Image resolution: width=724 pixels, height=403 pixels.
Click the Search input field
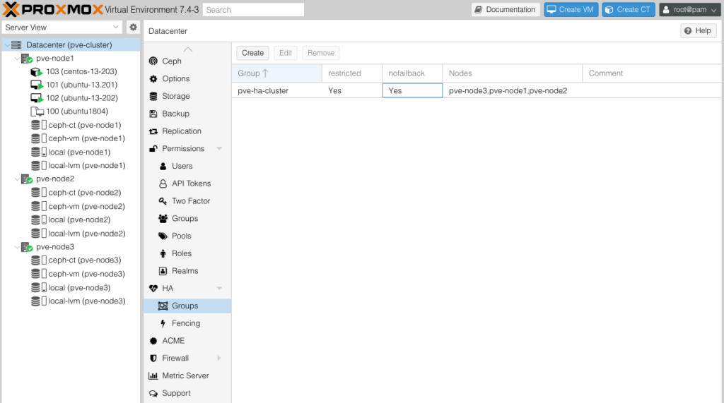click(x=254, y=10)
